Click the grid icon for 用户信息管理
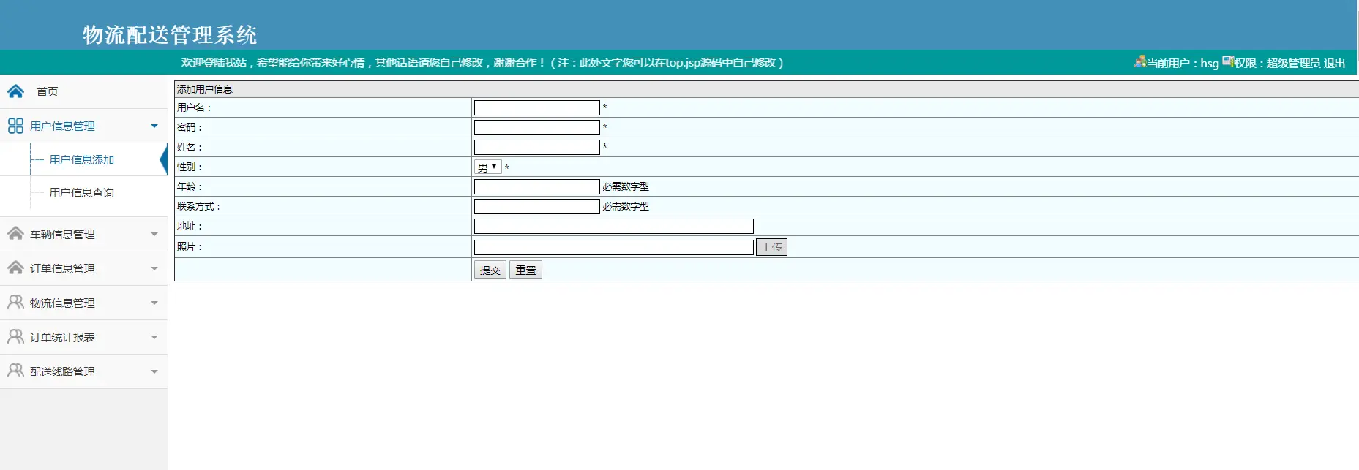This screenshot has height=470, width=1359. [x=15, y=126]
